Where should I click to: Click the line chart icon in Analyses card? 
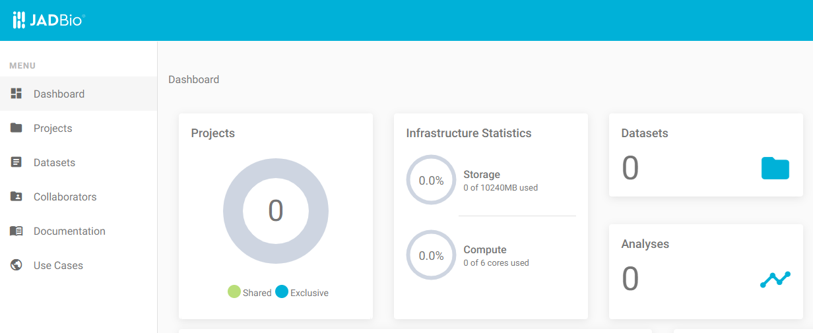[x=775, y=279]
